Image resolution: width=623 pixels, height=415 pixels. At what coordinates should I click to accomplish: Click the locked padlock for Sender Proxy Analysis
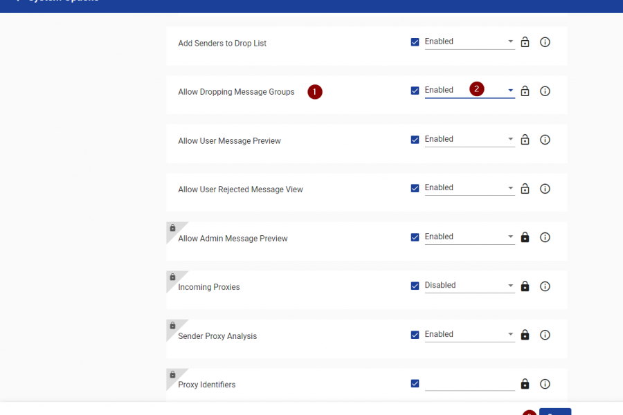point(525,335)
